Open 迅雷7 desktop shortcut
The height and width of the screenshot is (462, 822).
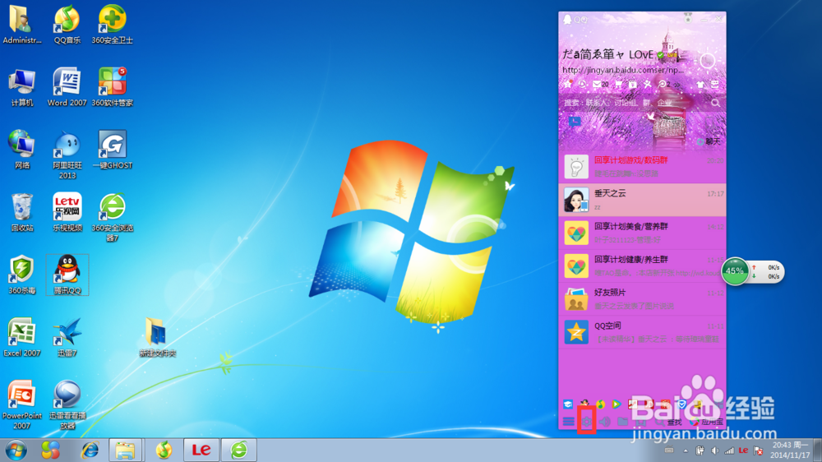click(67, 337)
